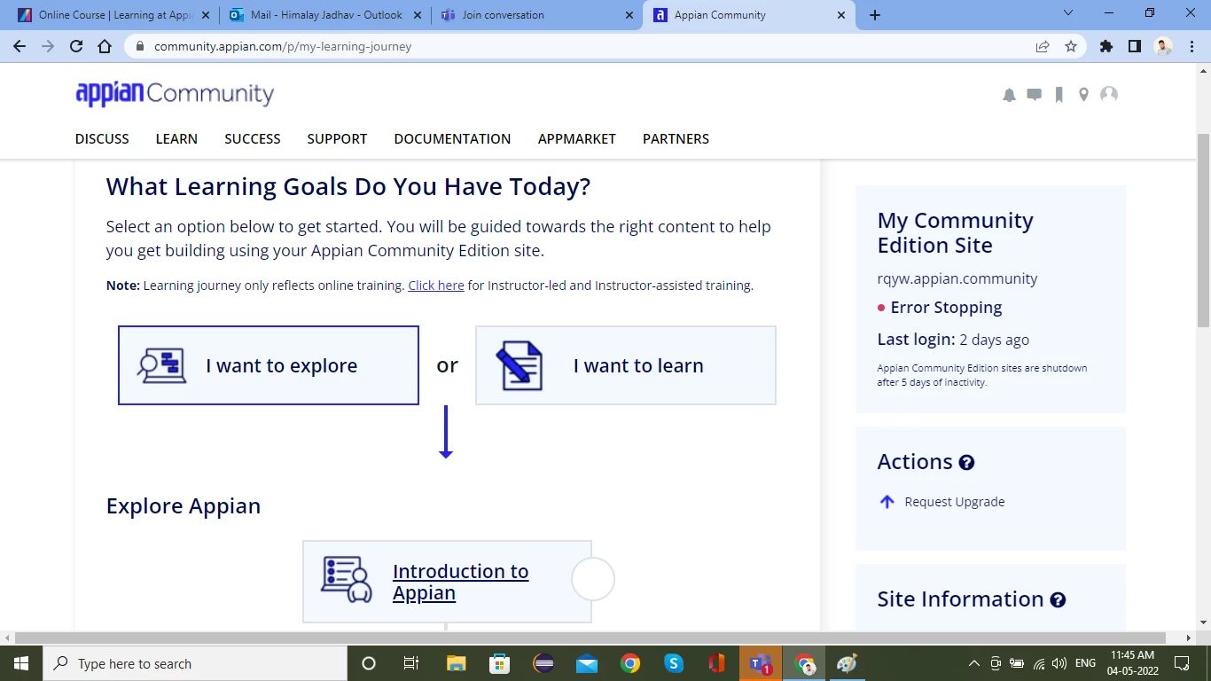The image size is (1211, 681).
Task: Open the Cortana circle on the taskbar
Action: tap(369, 663)
